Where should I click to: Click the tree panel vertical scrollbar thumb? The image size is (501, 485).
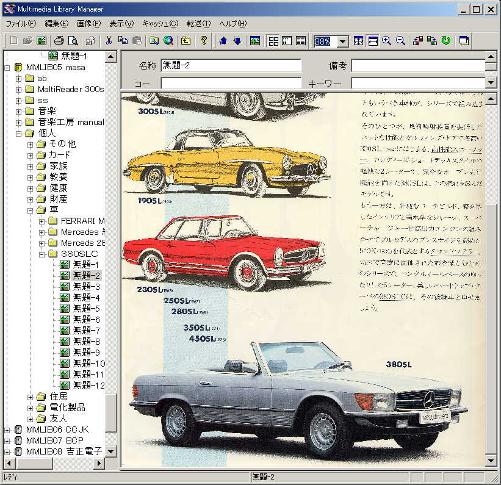point(111,413)
